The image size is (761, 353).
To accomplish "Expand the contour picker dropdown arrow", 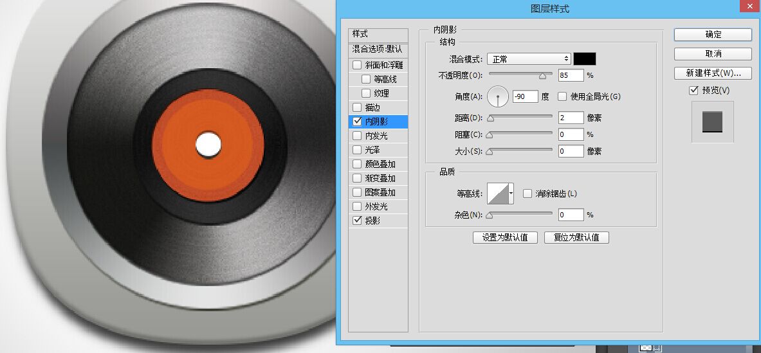I will click(511, 194).
